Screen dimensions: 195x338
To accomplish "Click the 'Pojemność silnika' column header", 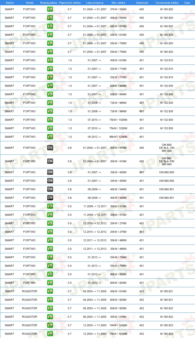I will 70,3.
